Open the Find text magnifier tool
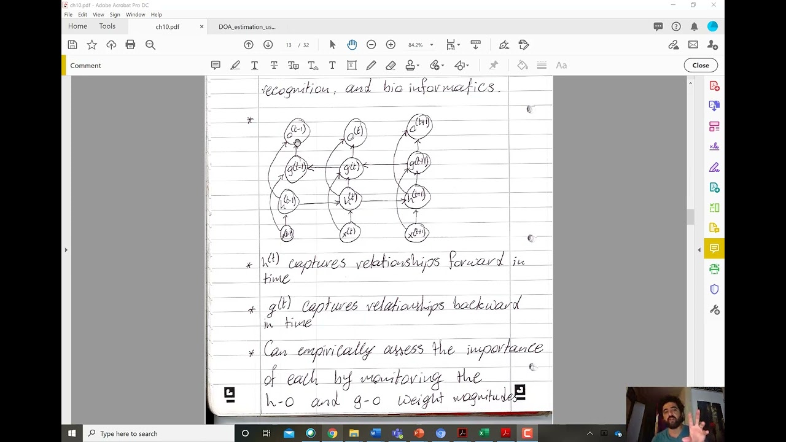 [x=150, y=45]
